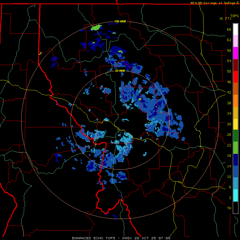Screen dimensions: 240x240
Task: Click the 100 NMI range ring label
Action: 120,21
